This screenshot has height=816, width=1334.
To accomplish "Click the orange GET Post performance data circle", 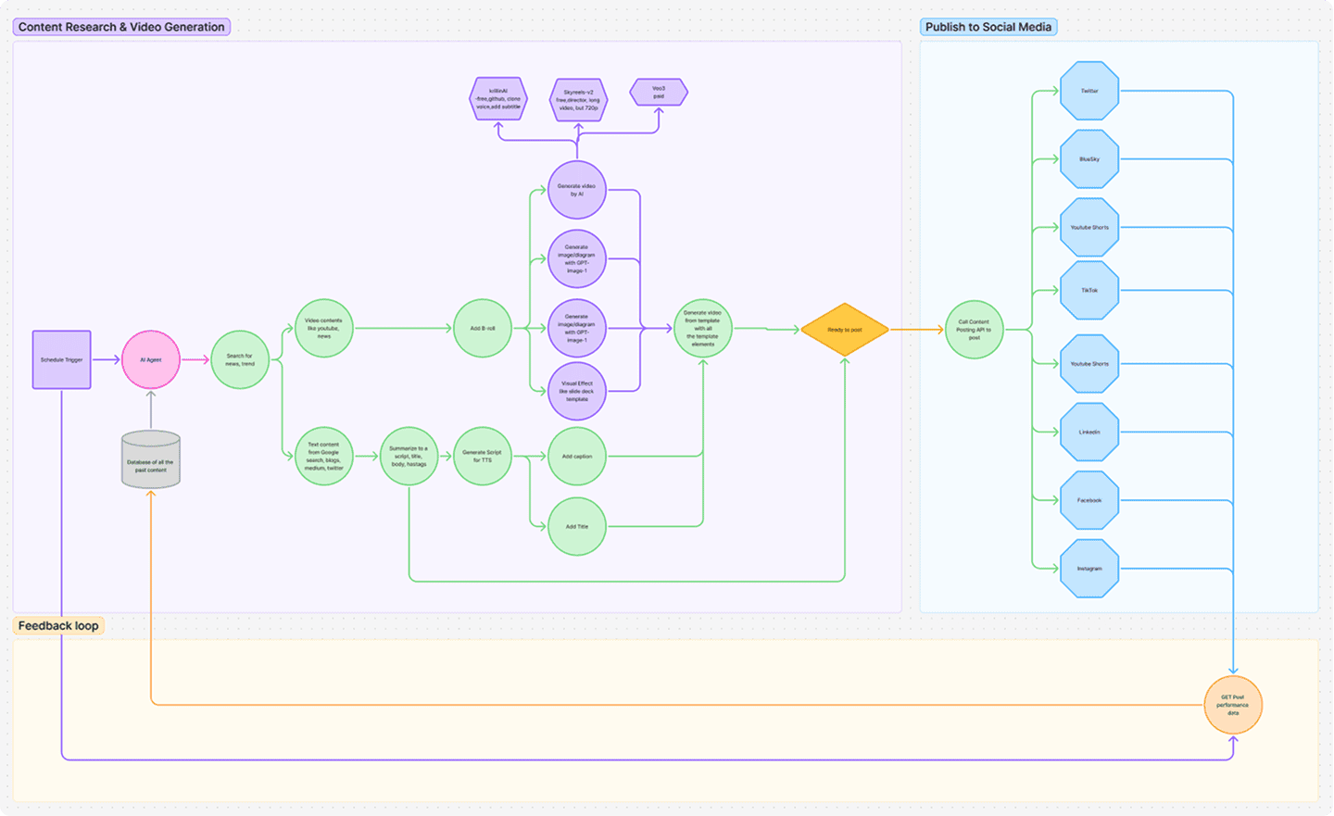I will coord(1233,705).
